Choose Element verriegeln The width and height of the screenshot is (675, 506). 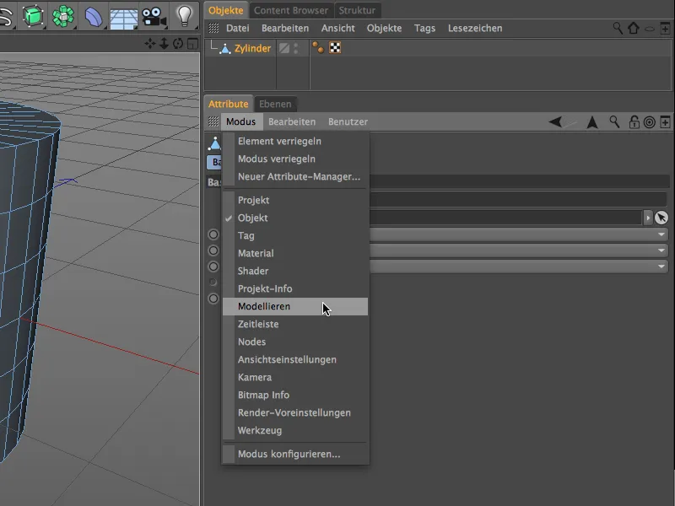(x=295, y=141)
